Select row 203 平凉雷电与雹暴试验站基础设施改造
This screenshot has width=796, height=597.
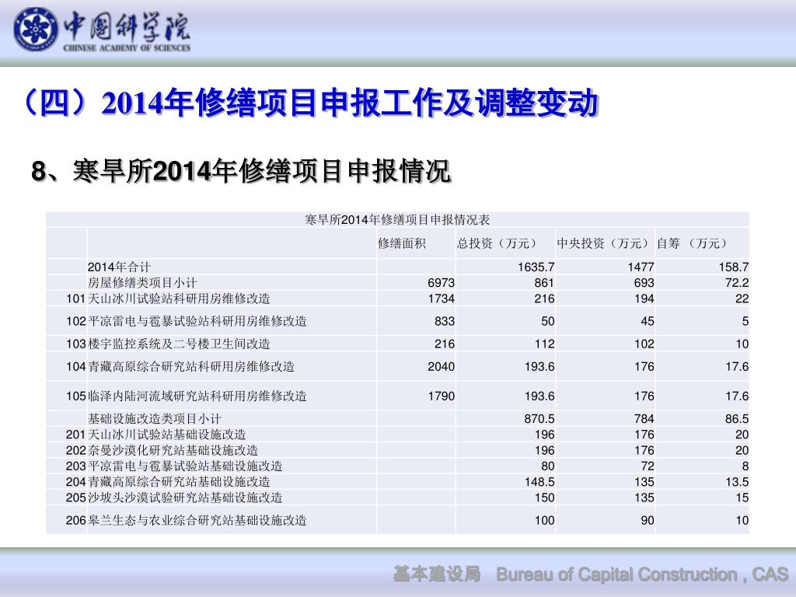pyautogui.click(x=397, y=466)
